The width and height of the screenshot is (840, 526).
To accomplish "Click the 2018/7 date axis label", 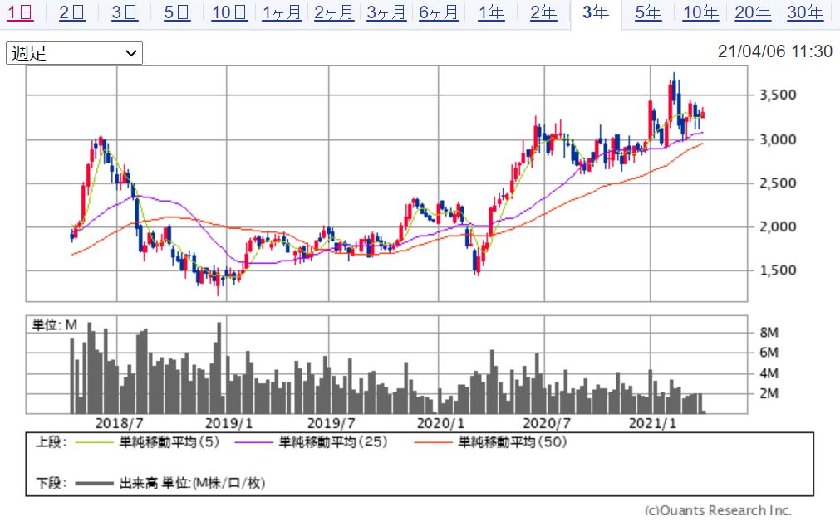I will click(x=119, y=423).
